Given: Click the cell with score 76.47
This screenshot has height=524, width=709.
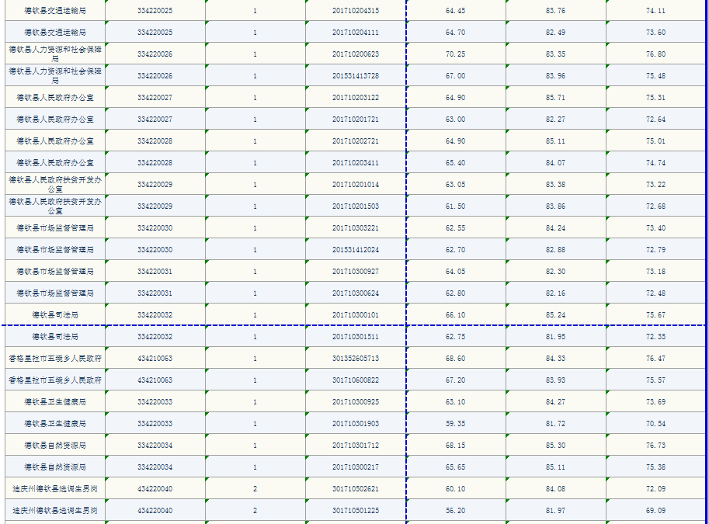Looking at the screenshot, I should pyautogui.click(x=655, y=359).
